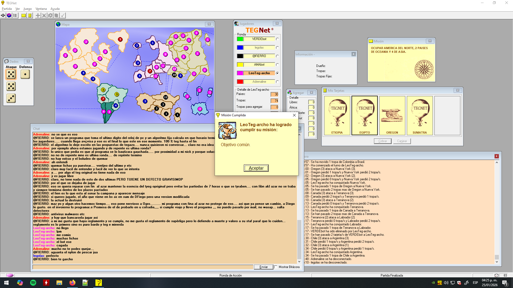Screen dimensions: 513x288
Task: Click the bottom attack die showing three
Action: point(11,98)
